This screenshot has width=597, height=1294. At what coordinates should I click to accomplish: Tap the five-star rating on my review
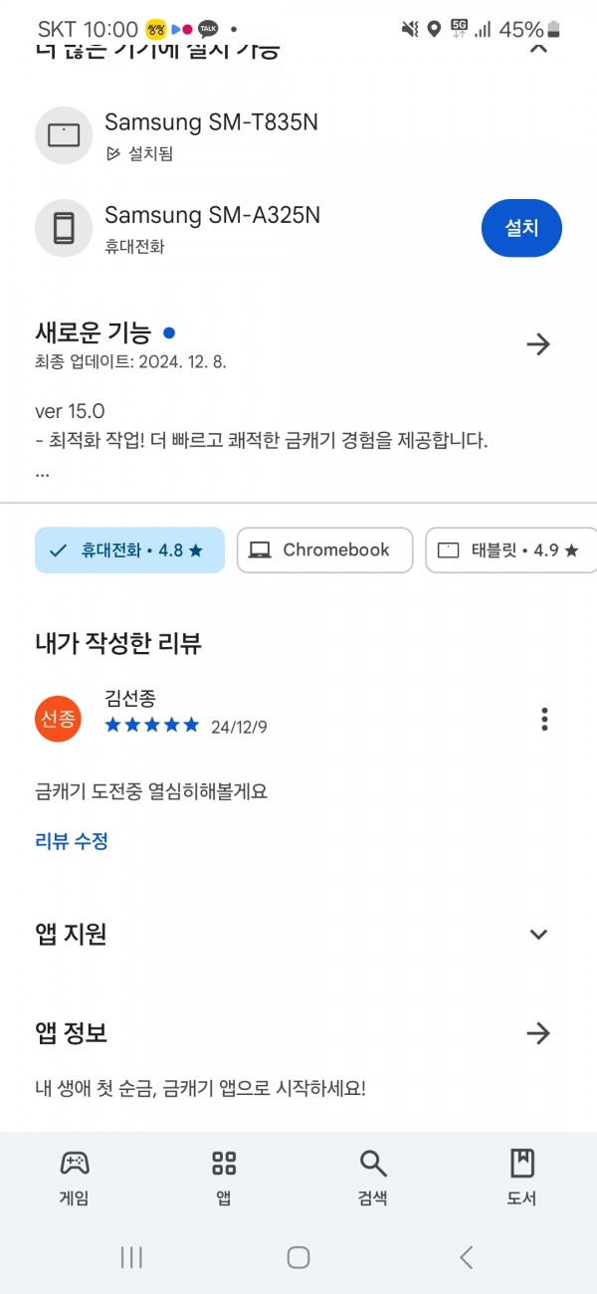pos(152,726)
